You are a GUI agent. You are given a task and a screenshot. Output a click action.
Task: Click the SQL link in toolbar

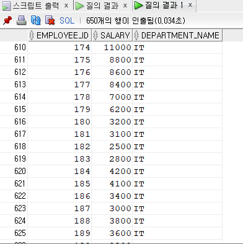pyautogui.click(x=67, y=20)
